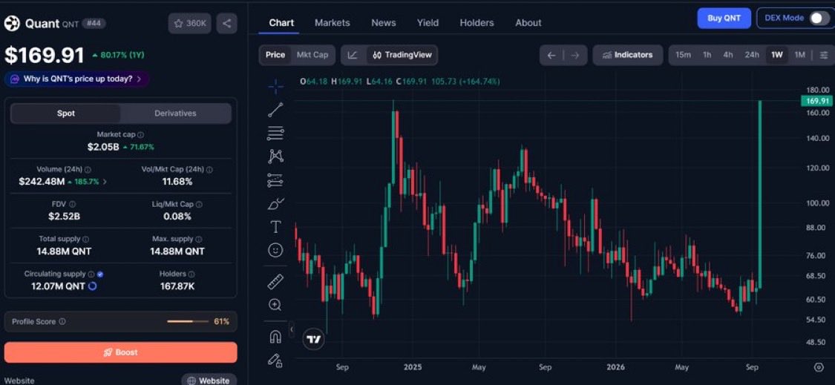Click the TradingView logo on chart

pos(314,339)
